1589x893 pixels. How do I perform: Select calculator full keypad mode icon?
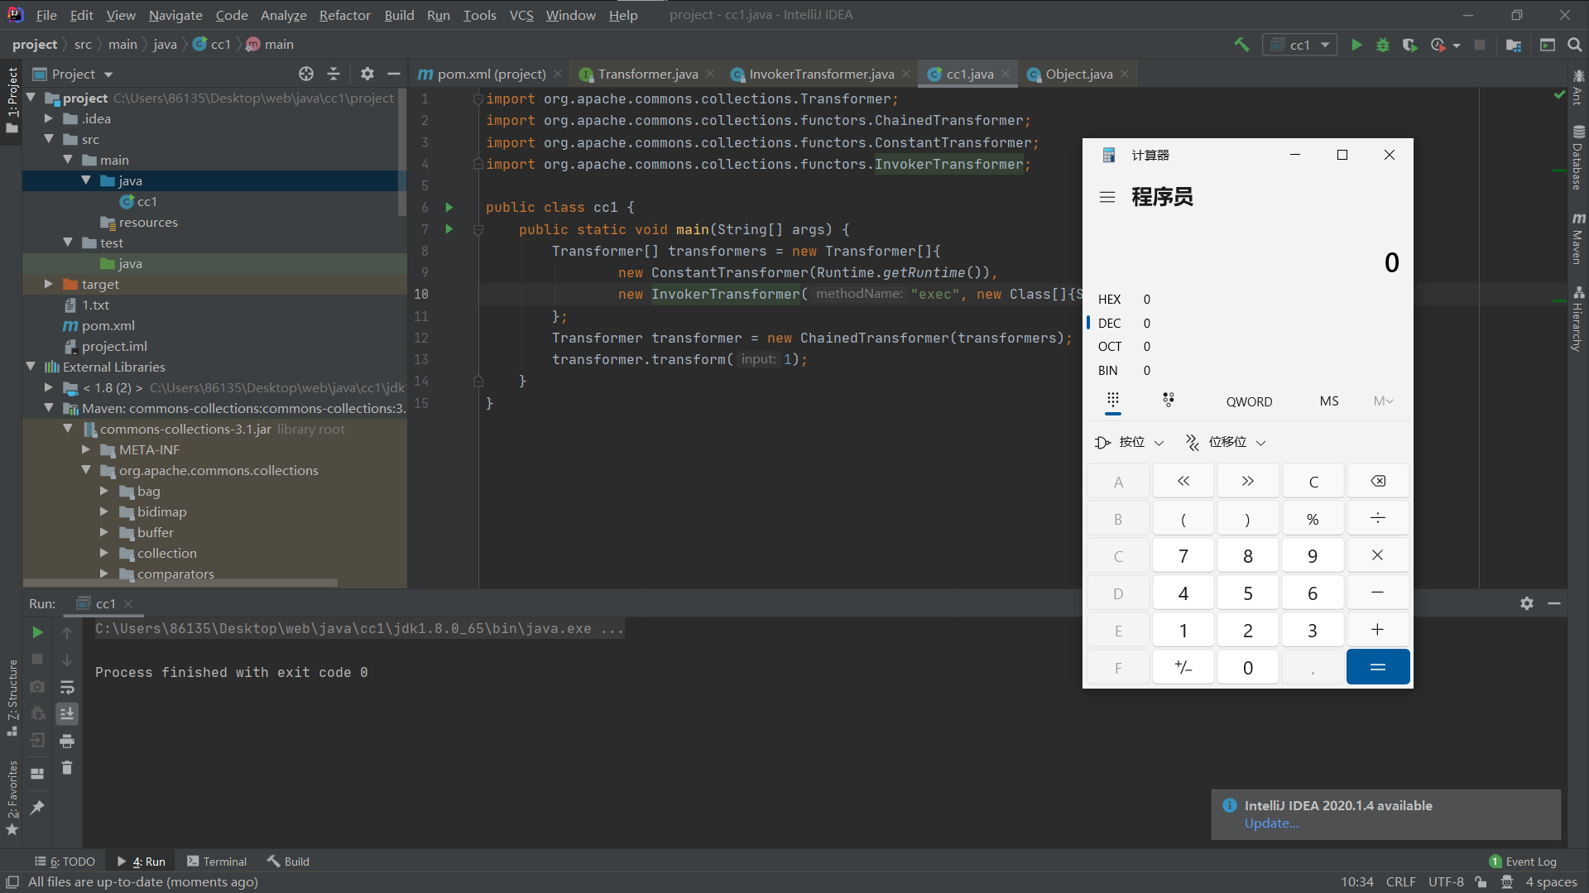(x=1113, y=401)
